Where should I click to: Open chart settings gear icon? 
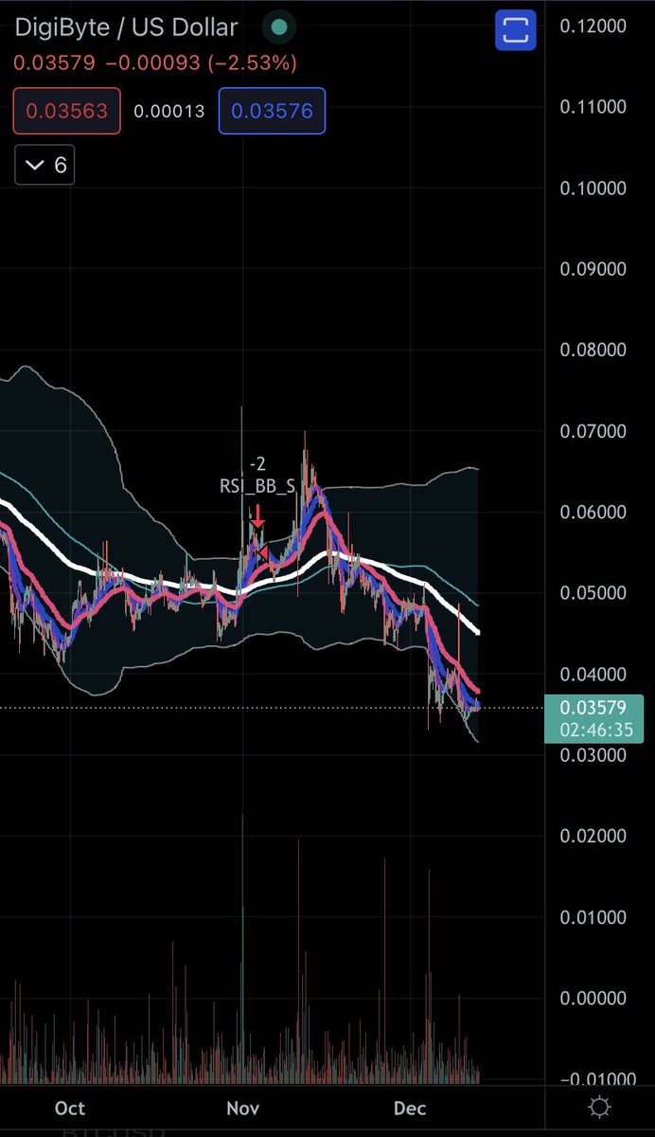pyautogui.click(x=598, y=1107)
